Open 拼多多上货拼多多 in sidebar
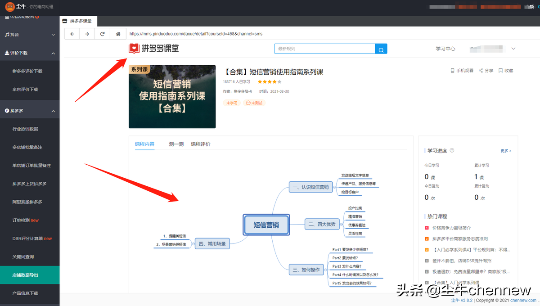 [x=29, y=184]
